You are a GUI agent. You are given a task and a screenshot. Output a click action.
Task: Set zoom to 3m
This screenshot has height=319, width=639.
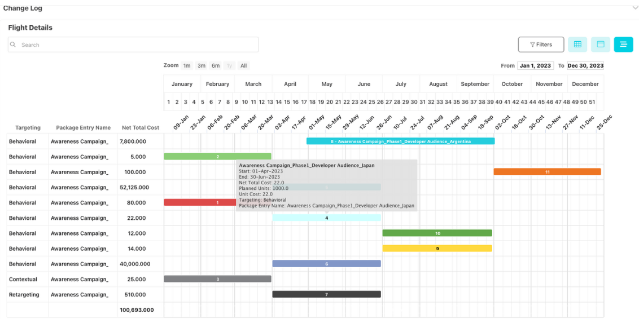coord(202,66)
